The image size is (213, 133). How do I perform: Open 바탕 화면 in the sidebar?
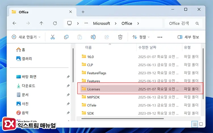[26, 77]
